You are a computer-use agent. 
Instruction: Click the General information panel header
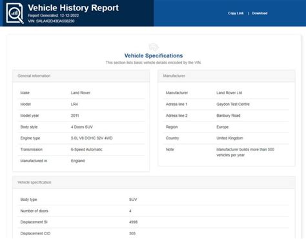(x=81, y=76)
